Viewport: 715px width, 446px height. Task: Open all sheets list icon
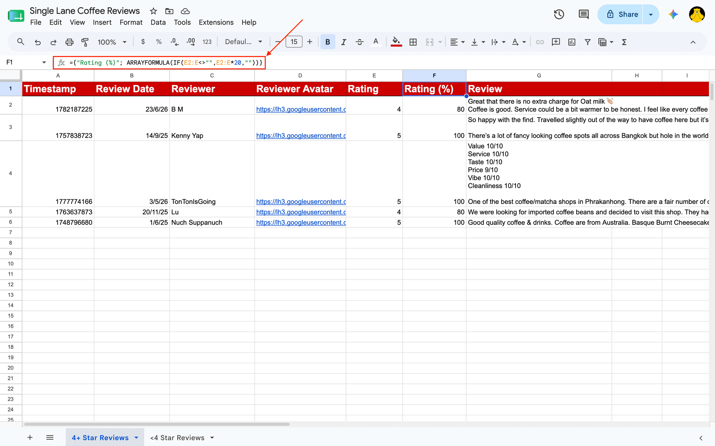tap(50, 437)
